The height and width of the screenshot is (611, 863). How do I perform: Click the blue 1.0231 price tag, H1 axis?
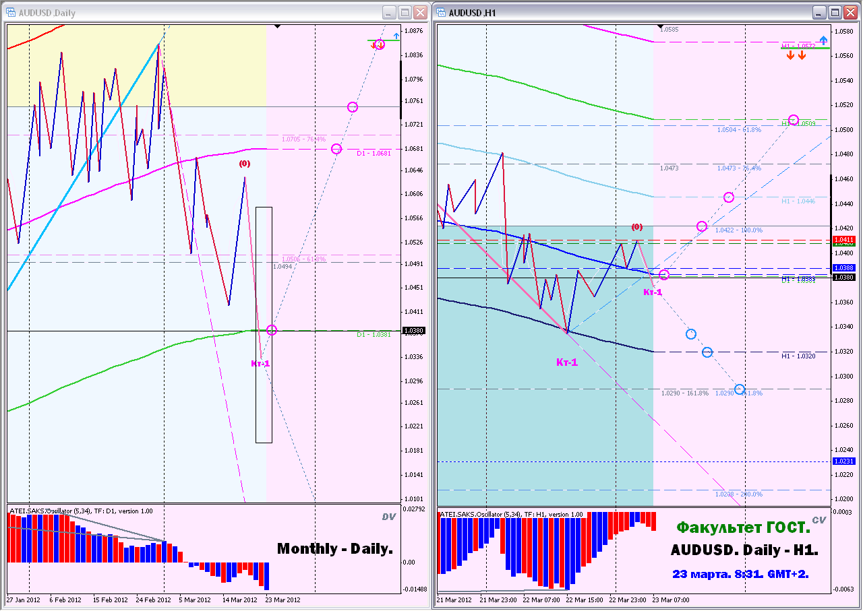click(x=845, y=461)
